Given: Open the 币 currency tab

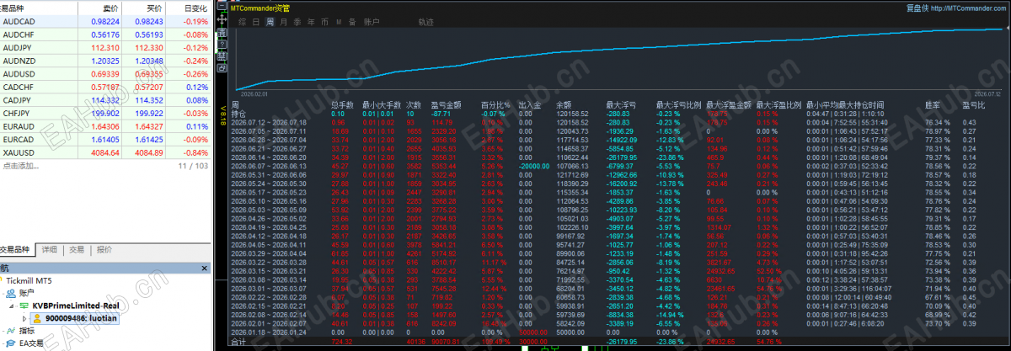Looking at the screenshot, I should pyautogui.click(x=324, y=22).
